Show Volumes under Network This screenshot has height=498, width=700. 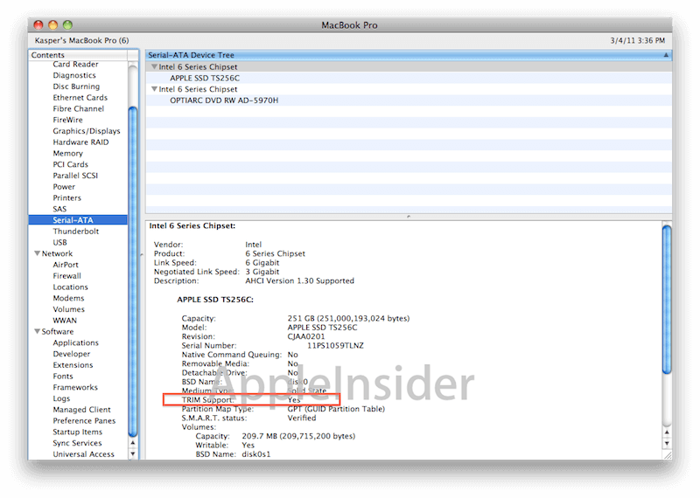pyautogui.click(x=68, y=309)
